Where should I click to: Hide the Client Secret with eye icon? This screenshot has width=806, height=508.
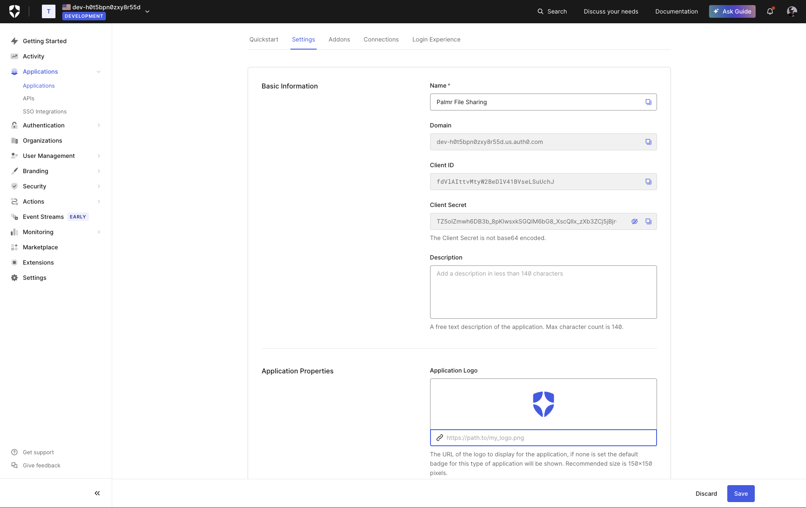point(635,221)
